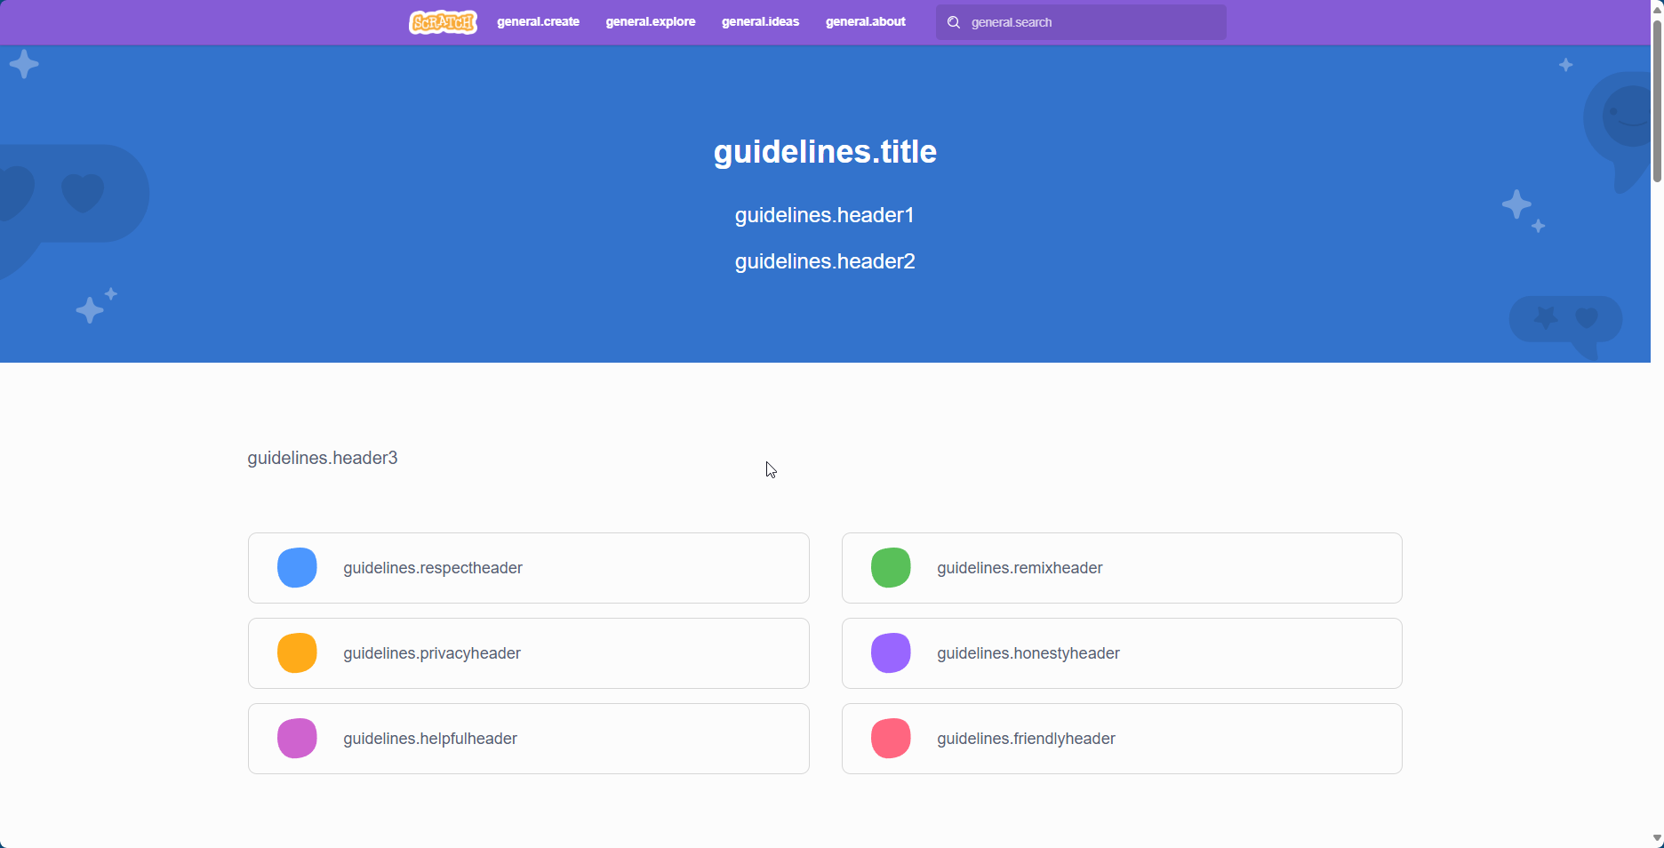The height and width of the screenshot is (848, 1664).
Task: Open the general.create menu item
Action: click(538, 22)
